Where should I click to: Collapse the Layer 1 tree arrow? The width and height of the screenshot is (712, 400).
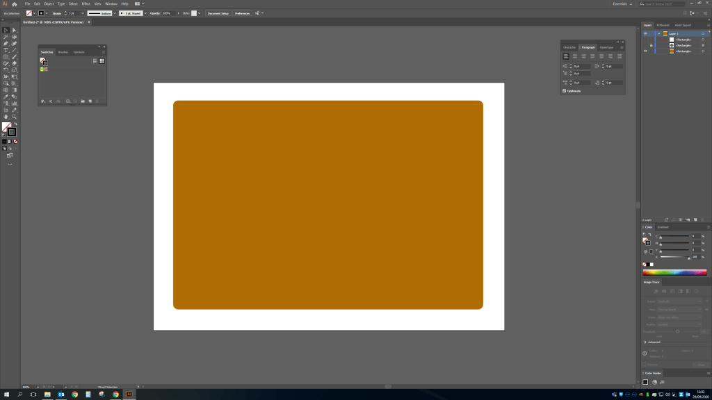658,33
